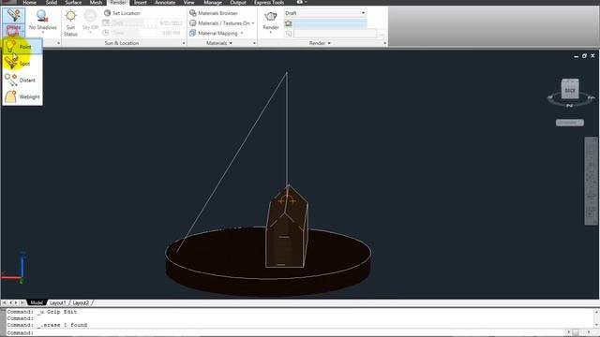Open the Surface ribbon tab
Viewport: 600px width, 337px height.
[73, 2]
